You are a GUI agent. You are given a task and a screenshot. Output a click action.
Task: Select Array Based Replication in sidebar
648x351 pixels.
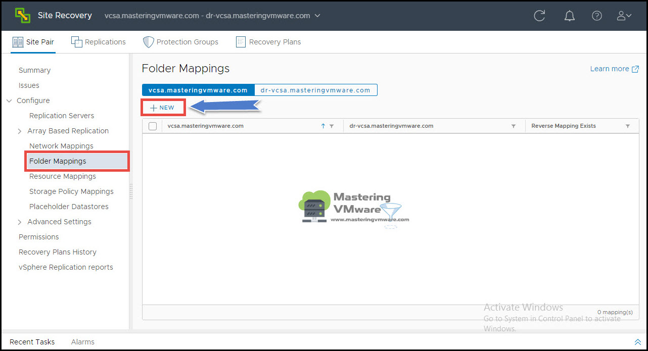(x=68, y=131)
